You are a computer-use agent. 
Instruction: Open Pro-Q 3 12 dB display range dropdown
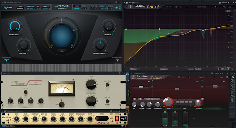tap(228, 11)
